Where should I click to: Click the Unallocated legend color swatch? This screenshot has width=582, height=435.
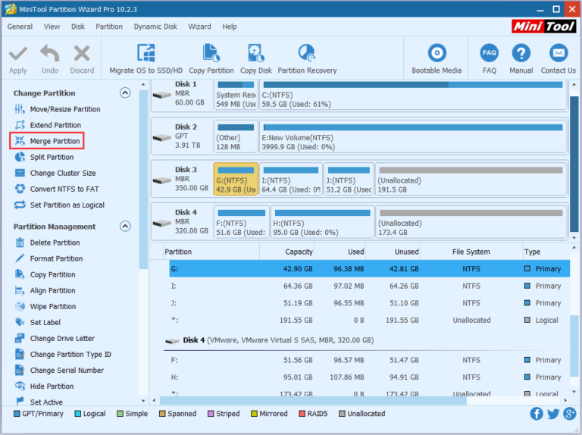click(343, 414)
